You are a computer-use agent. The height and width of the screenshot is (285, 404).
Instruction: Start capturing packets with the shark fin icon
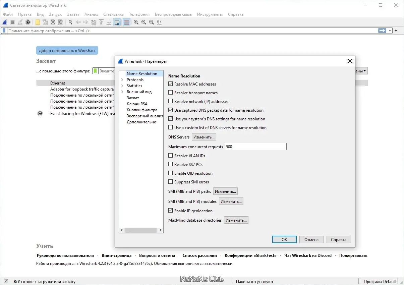pyautogui.click(x=5, y=22)
